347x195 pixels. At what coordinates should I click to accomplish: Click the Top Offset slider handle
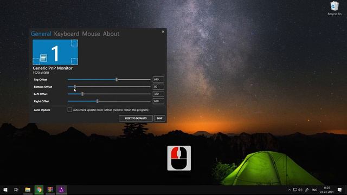click(117, 80)
